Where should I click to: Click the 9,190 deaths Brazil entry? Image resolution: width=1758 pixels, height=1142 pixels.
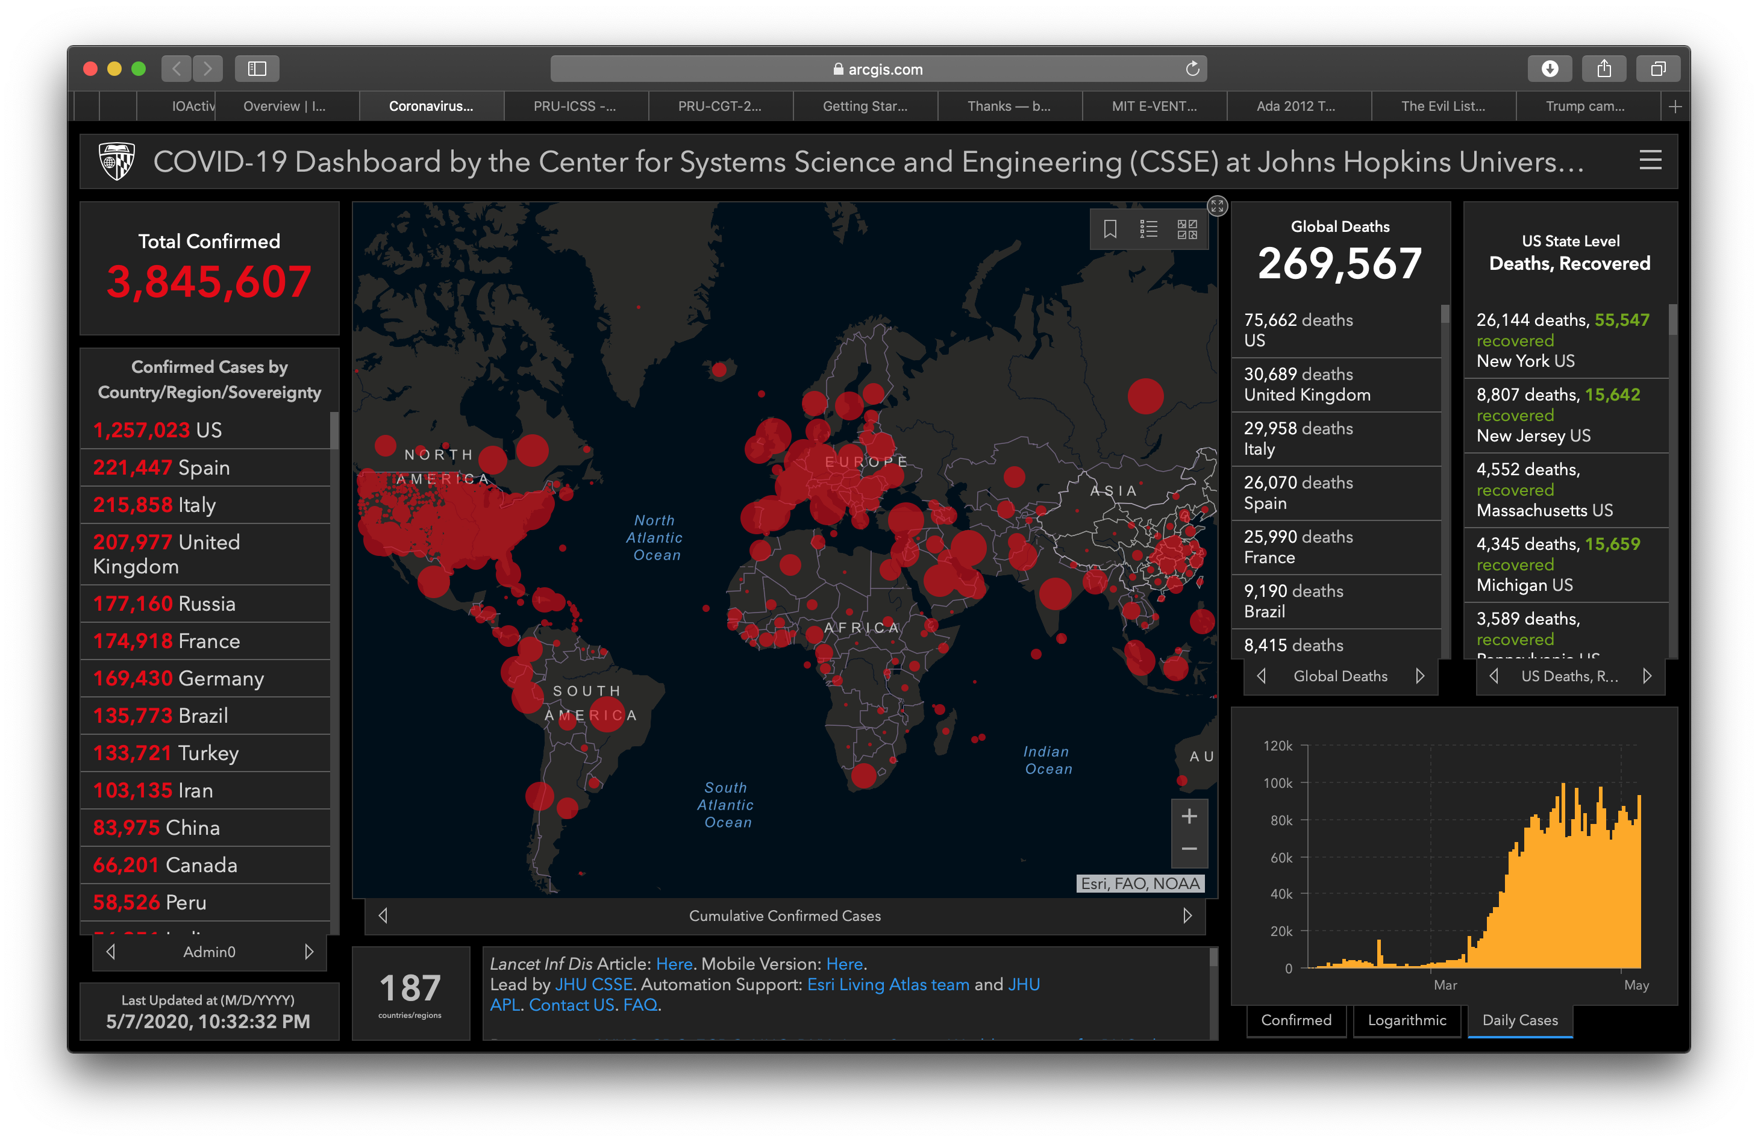(x=1337, y=601)
